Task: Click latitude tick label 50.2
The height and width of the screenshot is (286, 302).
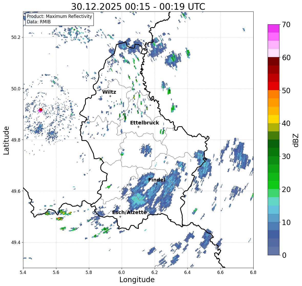Action: click(16, 37)
